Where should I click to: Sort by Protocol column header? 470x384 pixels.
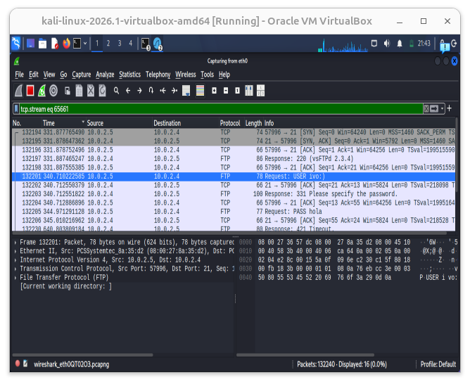point(230,123)
